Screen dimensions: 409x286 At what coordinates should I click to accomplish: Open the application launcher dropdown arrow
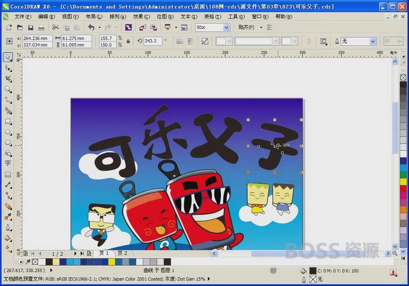point(176,27)
